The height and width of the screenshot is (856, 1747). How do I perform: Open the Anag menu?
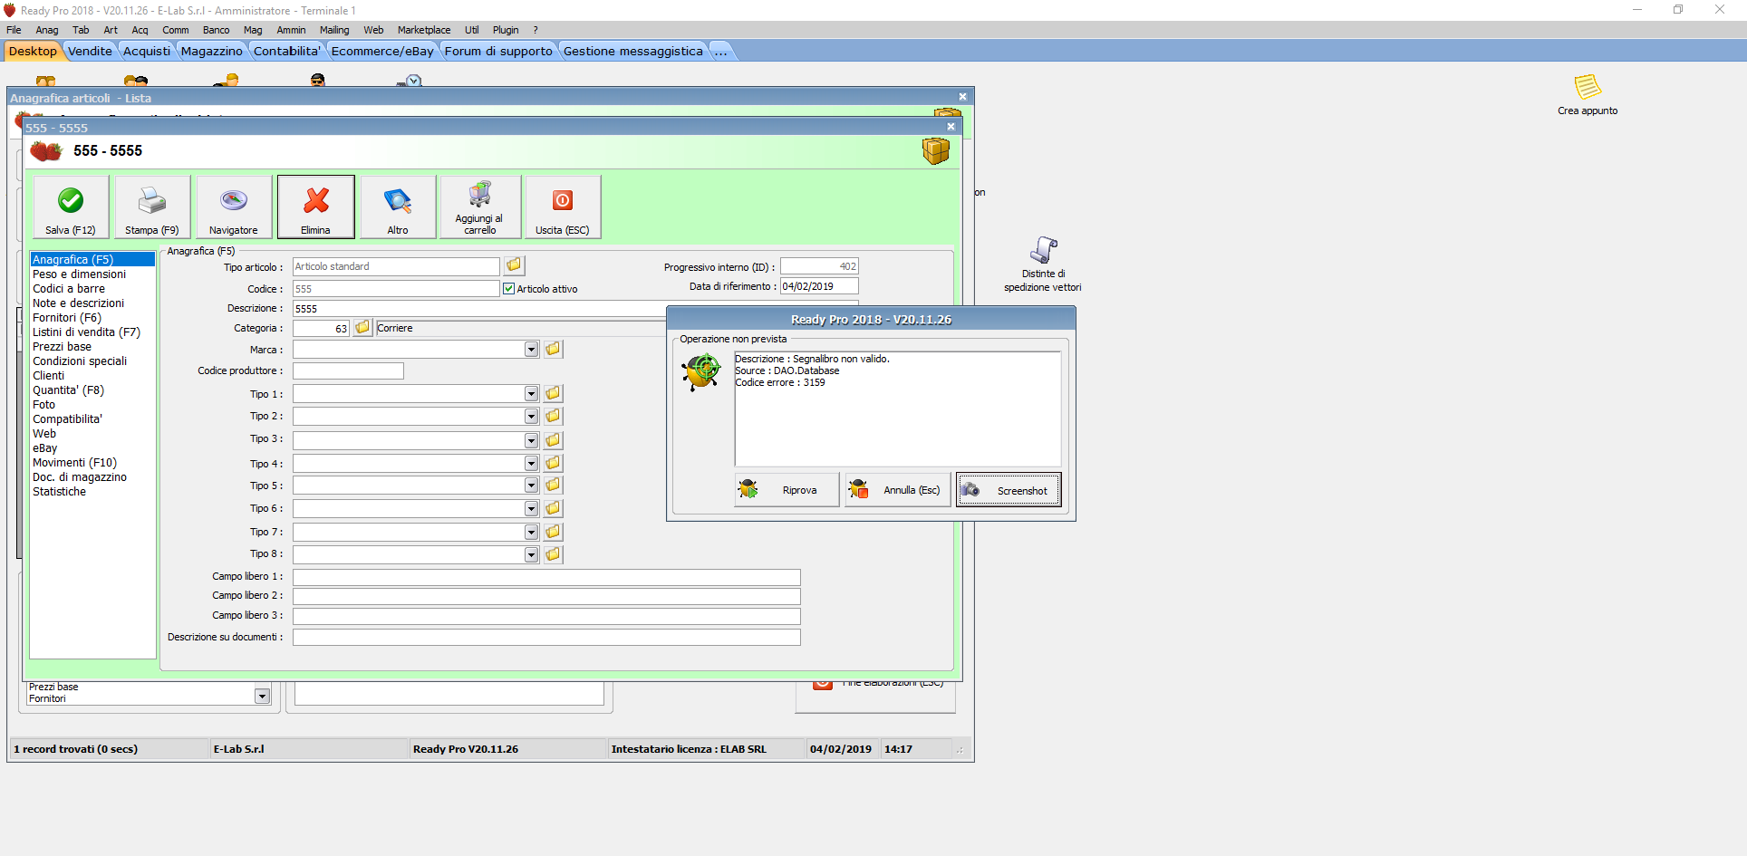(x=47, y=30)
